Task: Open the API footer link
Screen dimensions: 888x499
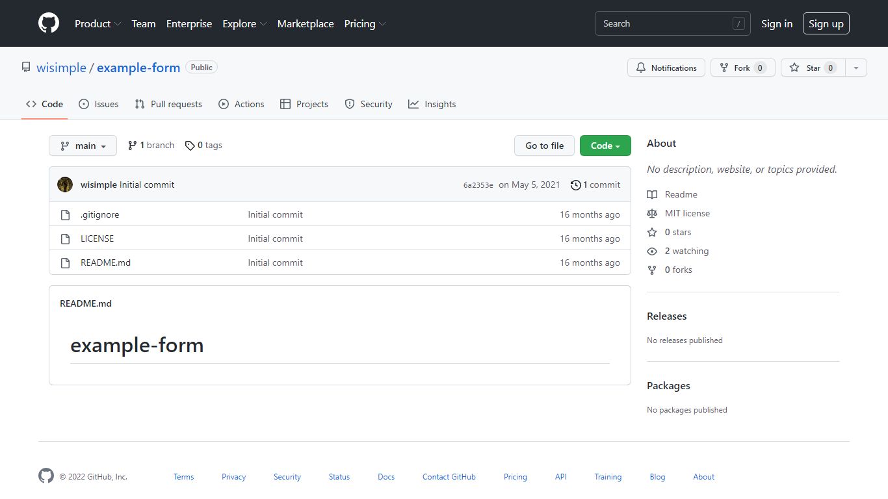Action: point(561,477)
